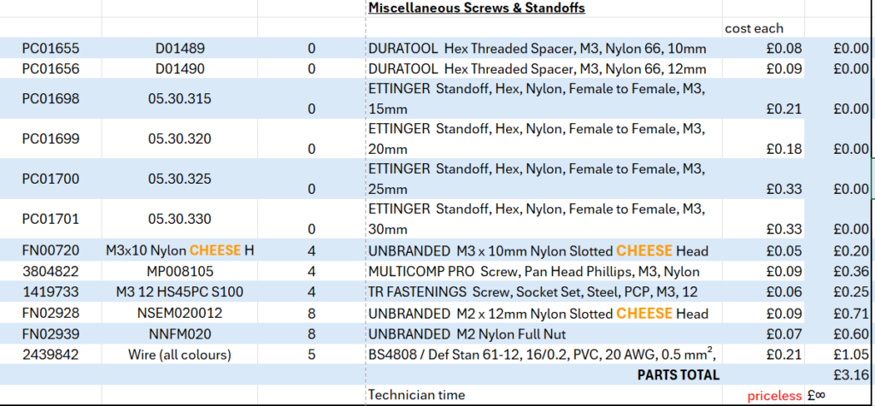Click the 1419733 order code cell
Screen dimensions: 875x406
click(51, 292)
